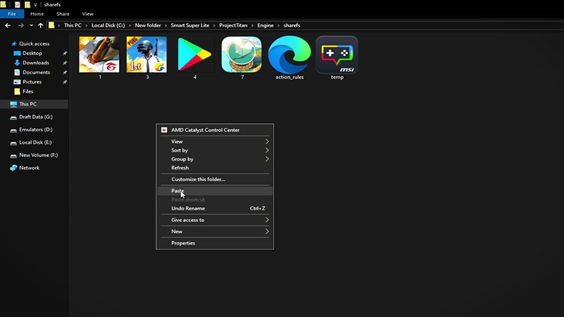Click the new folder icon in title bar

coord(28,5)
